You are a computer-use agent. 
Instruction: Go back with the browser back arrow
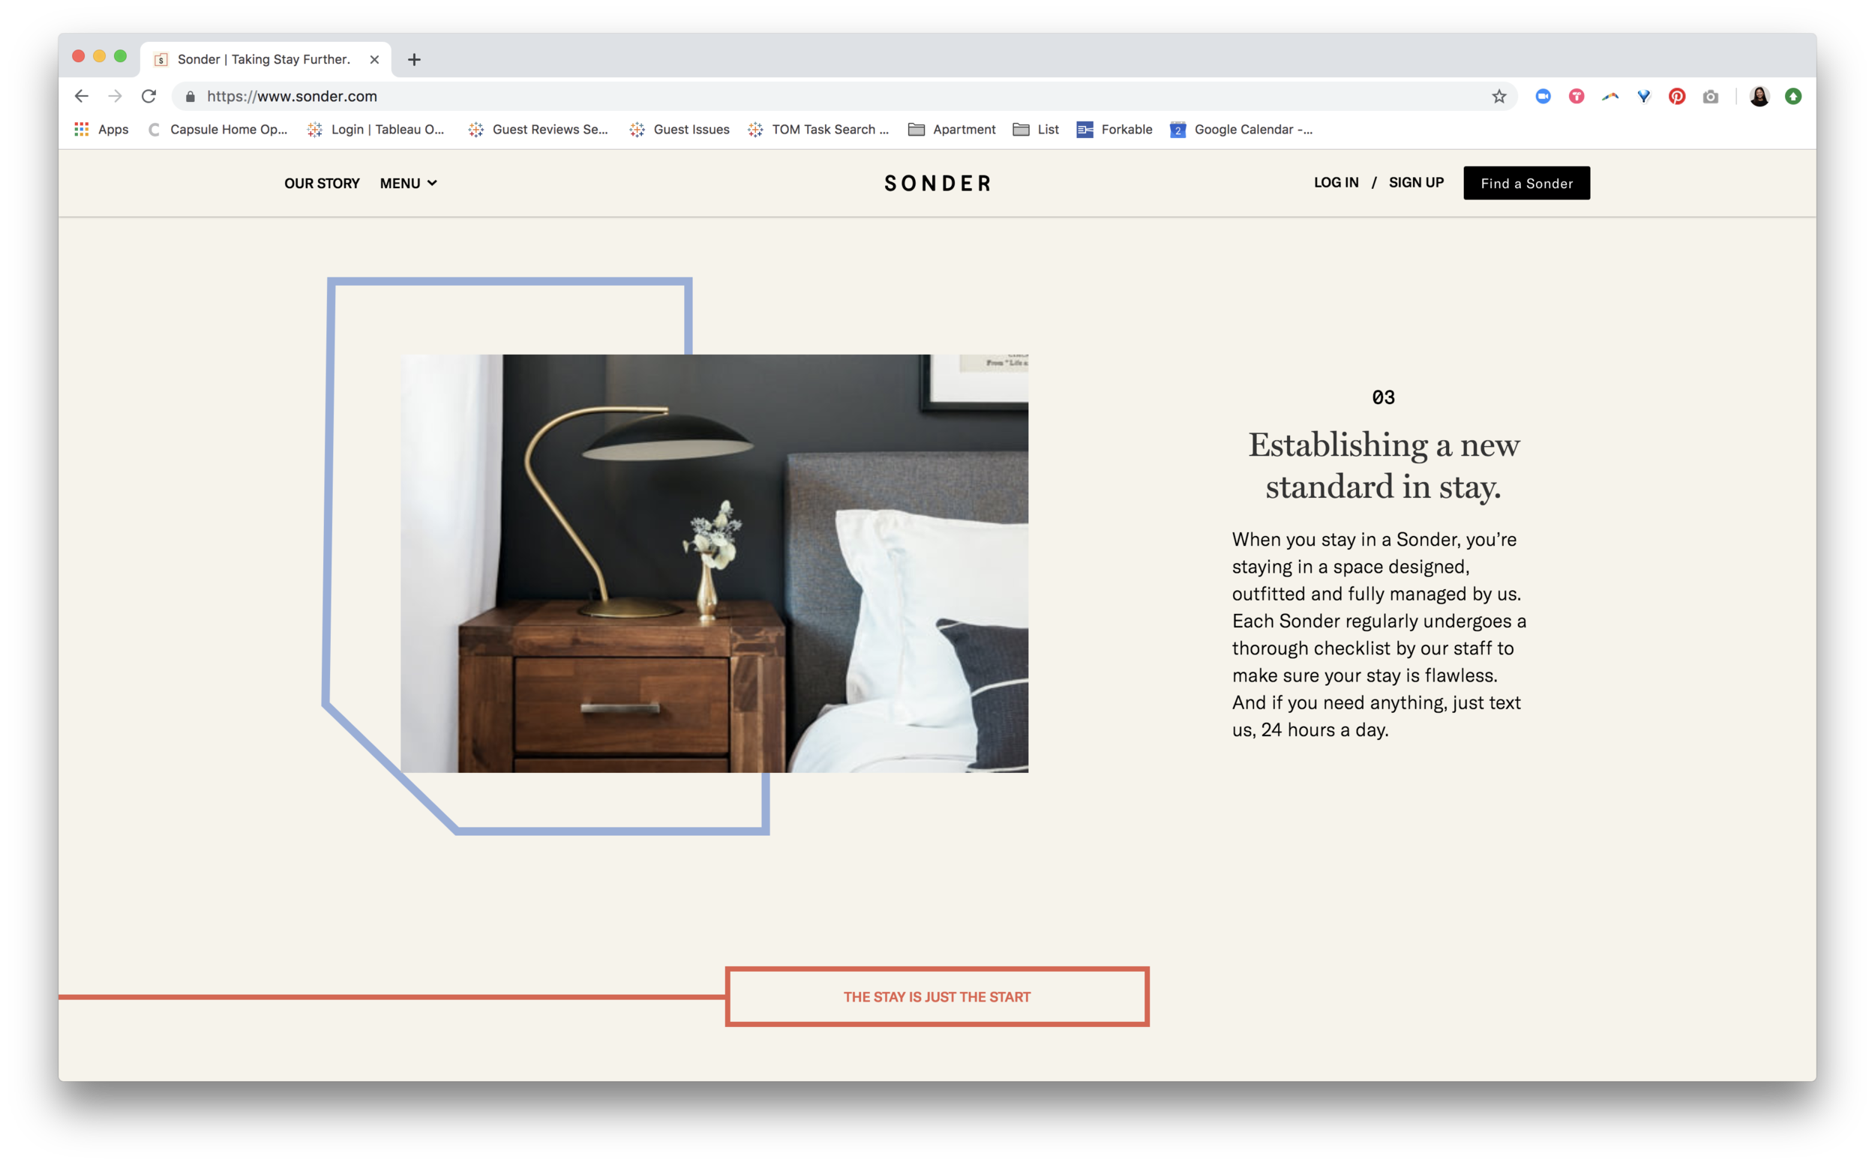click(x=82, y=96)
